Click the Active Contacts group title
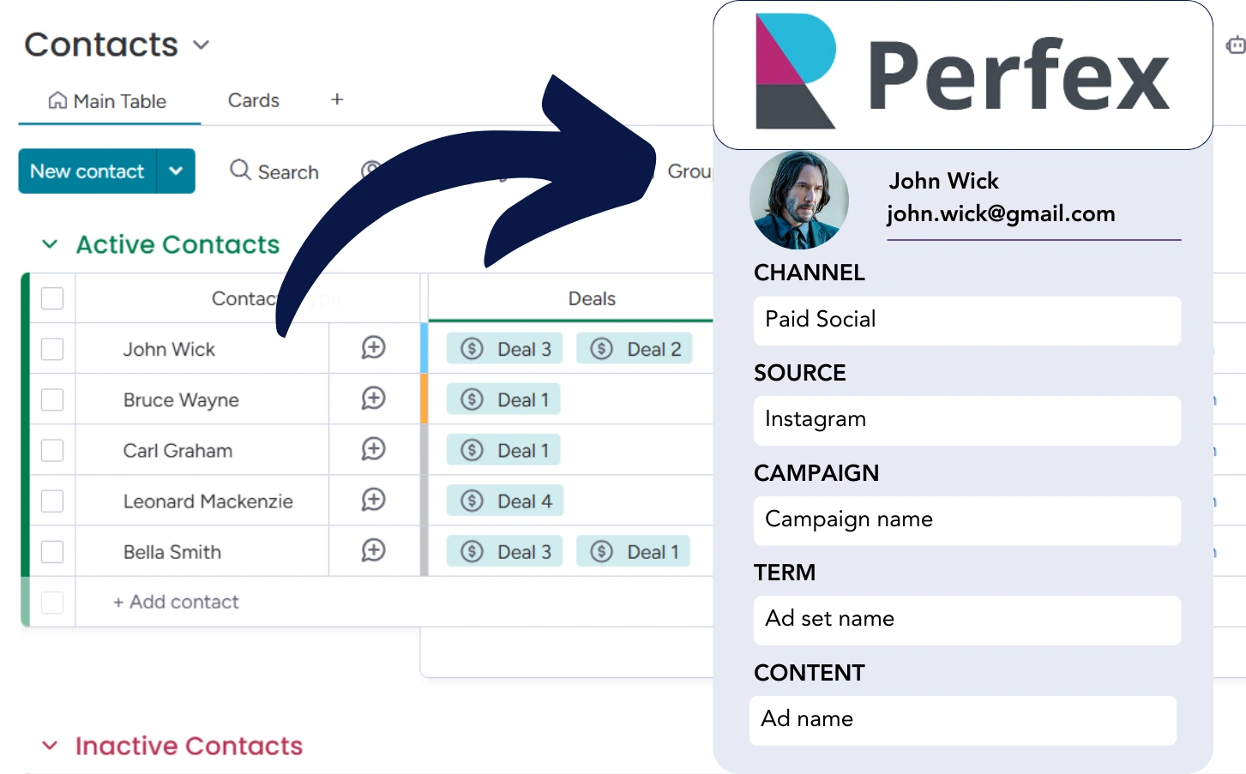This screenshot has height=774, width=1246. click(x=178, y=244)
